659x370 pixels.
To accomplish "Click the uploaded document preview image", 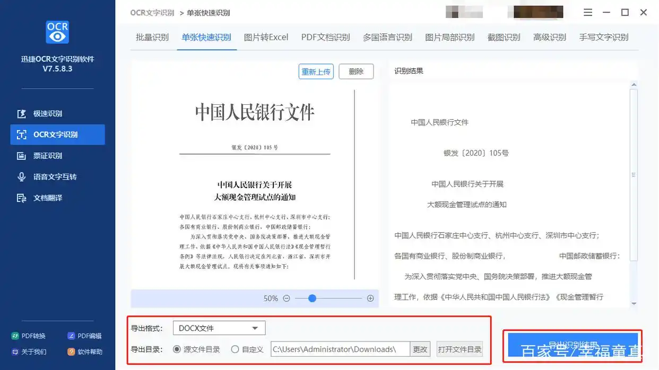I will [255, 185].
